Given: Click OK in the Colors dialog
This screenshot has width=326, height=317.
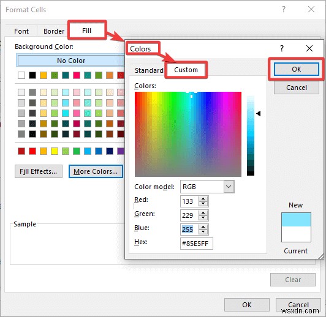Looking at the screenshot, I should click(296, 69).
